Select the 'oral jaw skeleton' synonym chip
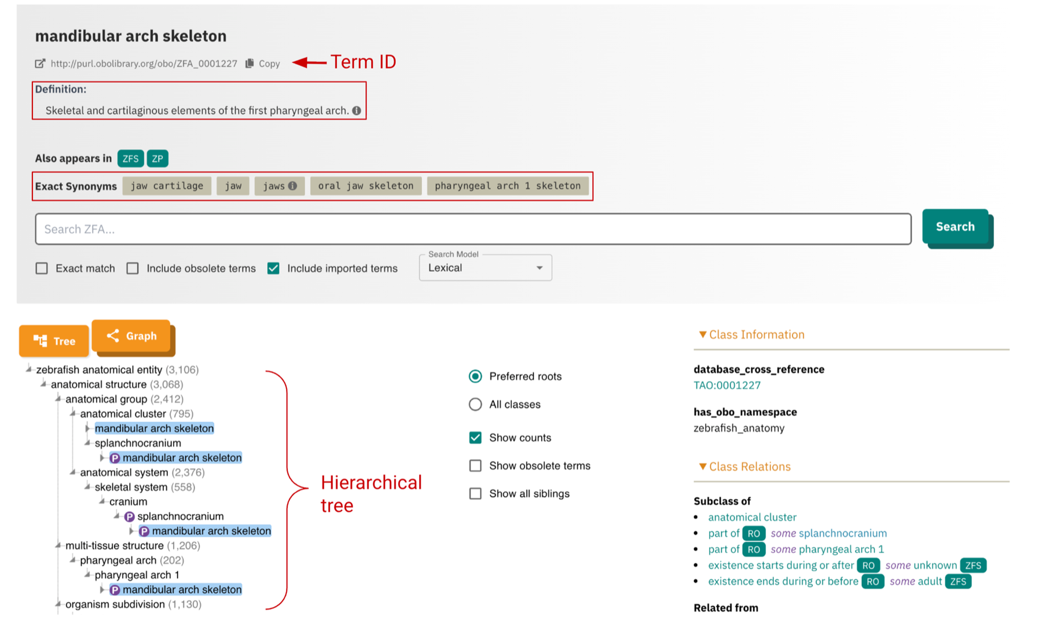The width and height of the screenshot is (1042, 635). point(366,186)
